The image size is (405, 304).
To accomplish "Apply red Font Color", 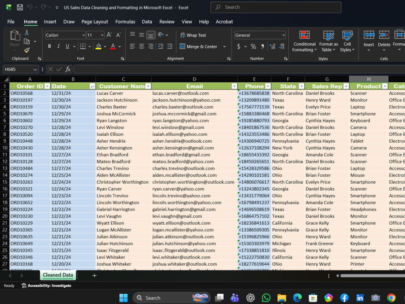I will click(113, 46).
